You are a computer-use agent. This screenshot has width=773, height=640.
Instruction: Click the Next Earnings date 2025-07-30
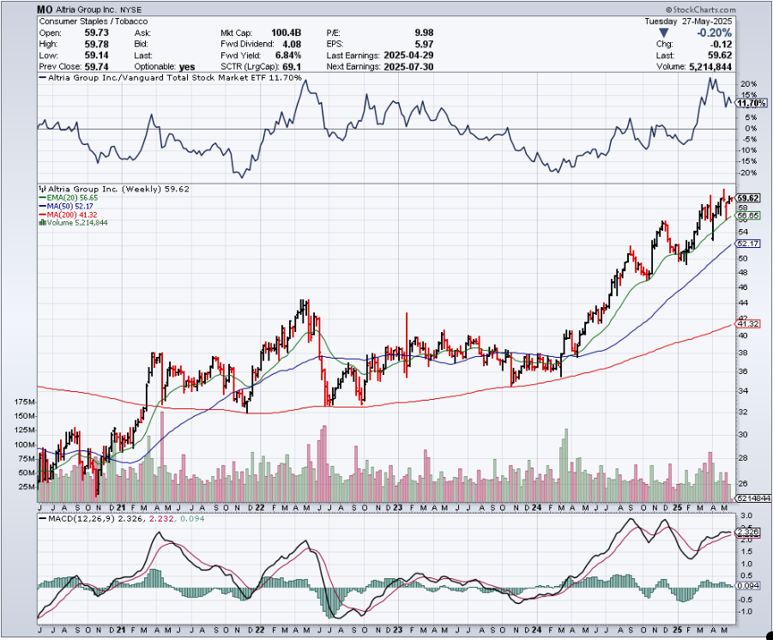coord(408,67)
